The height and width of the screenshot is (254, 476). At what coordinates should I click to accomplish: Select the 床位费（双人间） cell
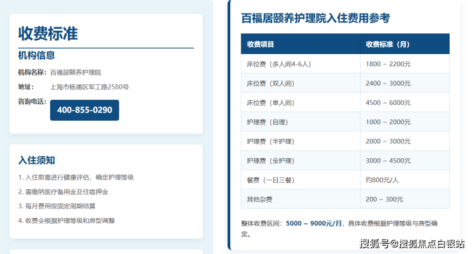300,83
